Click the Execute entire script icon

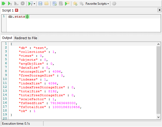coord(4,4)
